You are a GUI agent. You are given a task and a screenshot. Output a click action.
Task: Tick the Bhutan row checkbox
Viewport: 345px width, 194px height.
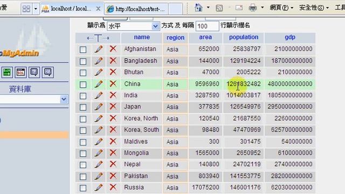tap(83, 73)
